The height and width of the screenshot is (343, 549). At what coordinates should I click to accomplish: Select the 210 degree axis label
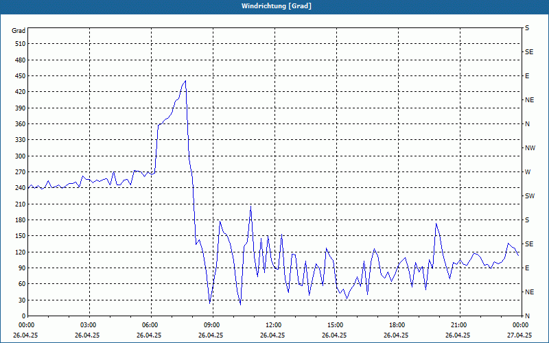[20, 204]
